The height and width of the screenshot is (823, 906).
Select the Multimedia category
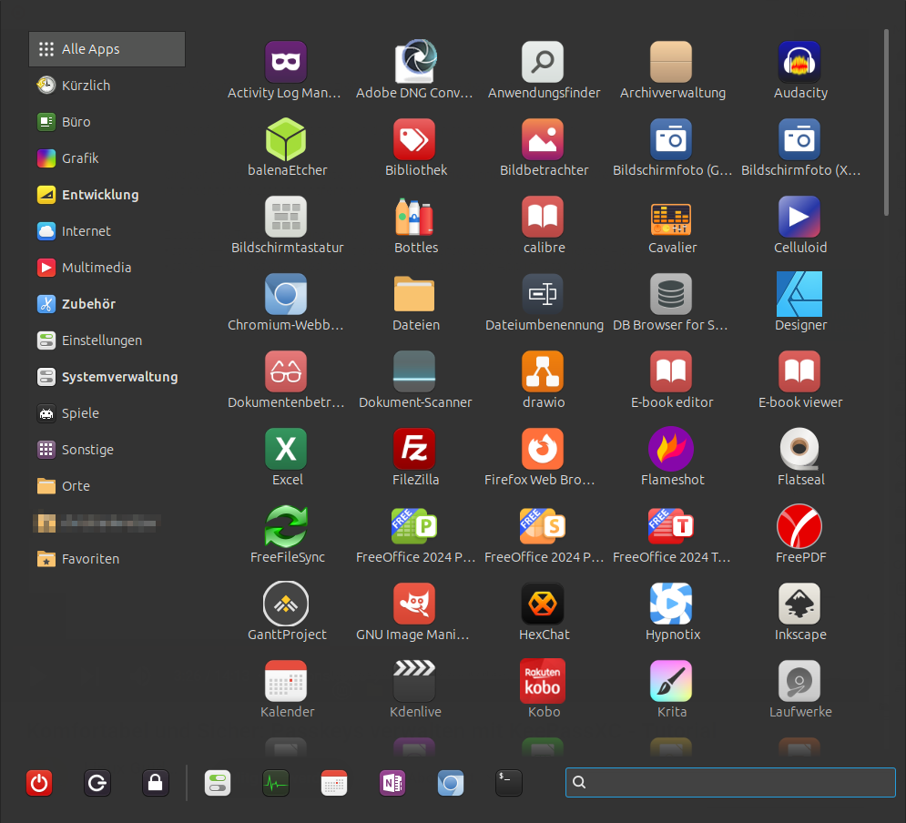point(107,268)
